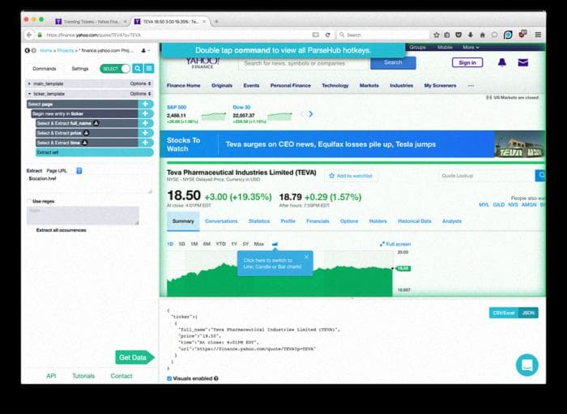Toggle the Visuals enabled checkbox
The image size is (567, 414).
[x=169, y=378]
